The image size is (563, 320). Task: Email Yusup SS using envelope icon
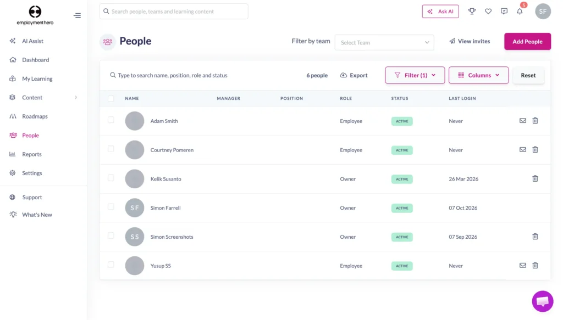(x=522, y=266)
